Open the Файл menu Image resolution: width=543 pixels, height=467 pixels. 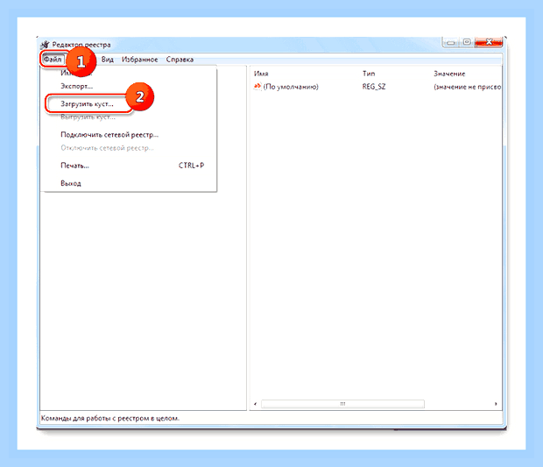tap(53, 60)
